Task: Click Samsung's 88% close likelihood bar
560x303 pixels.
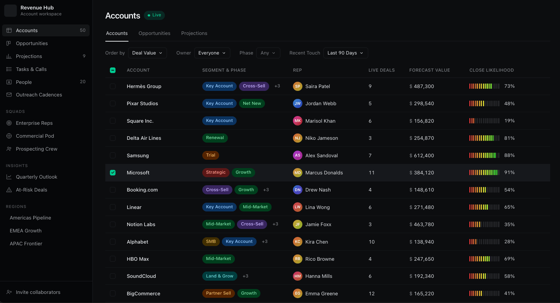Action: click(484, 155)
